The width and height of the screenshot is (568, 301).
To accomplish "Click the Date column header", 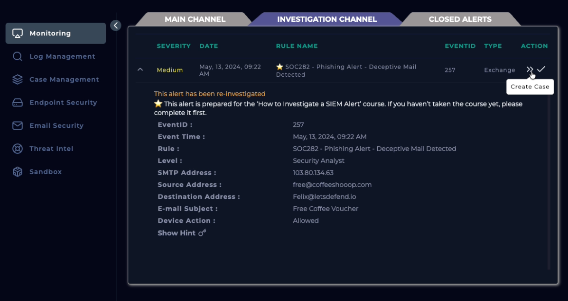I will pyautogui.click(x=208, y=46).
